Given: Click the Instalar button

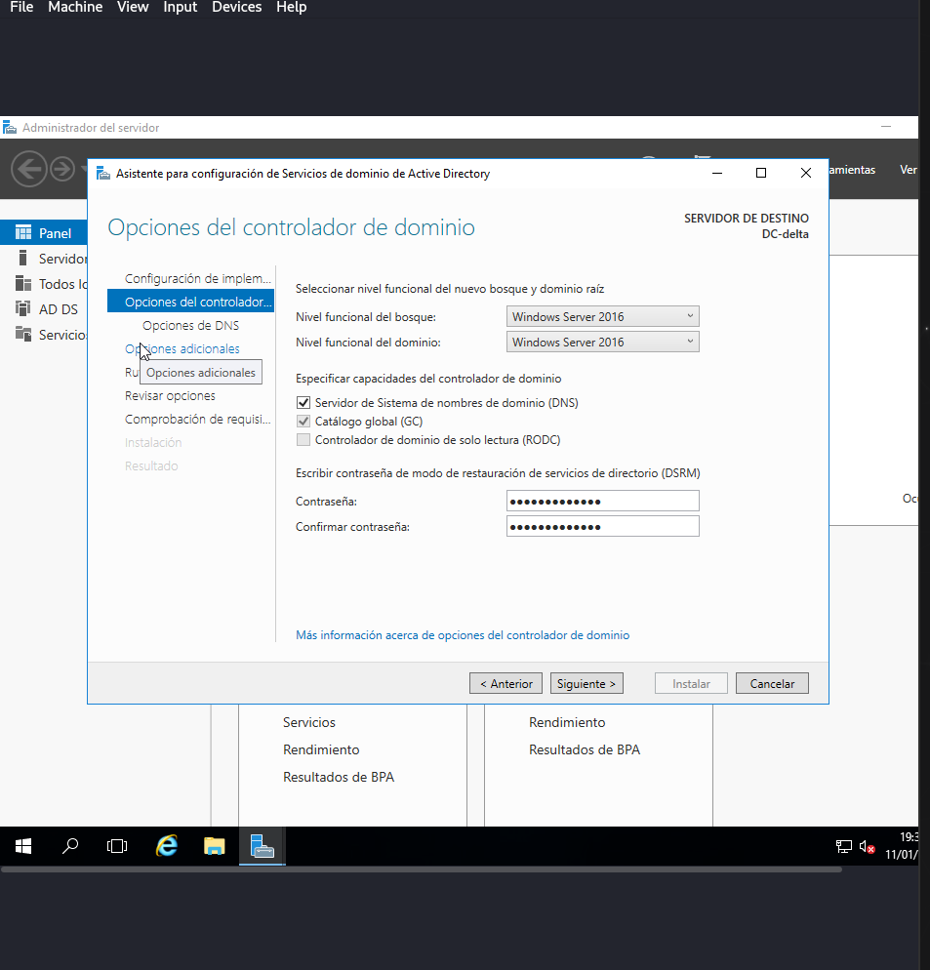Looking at the screenshot, I should [691, 683].
